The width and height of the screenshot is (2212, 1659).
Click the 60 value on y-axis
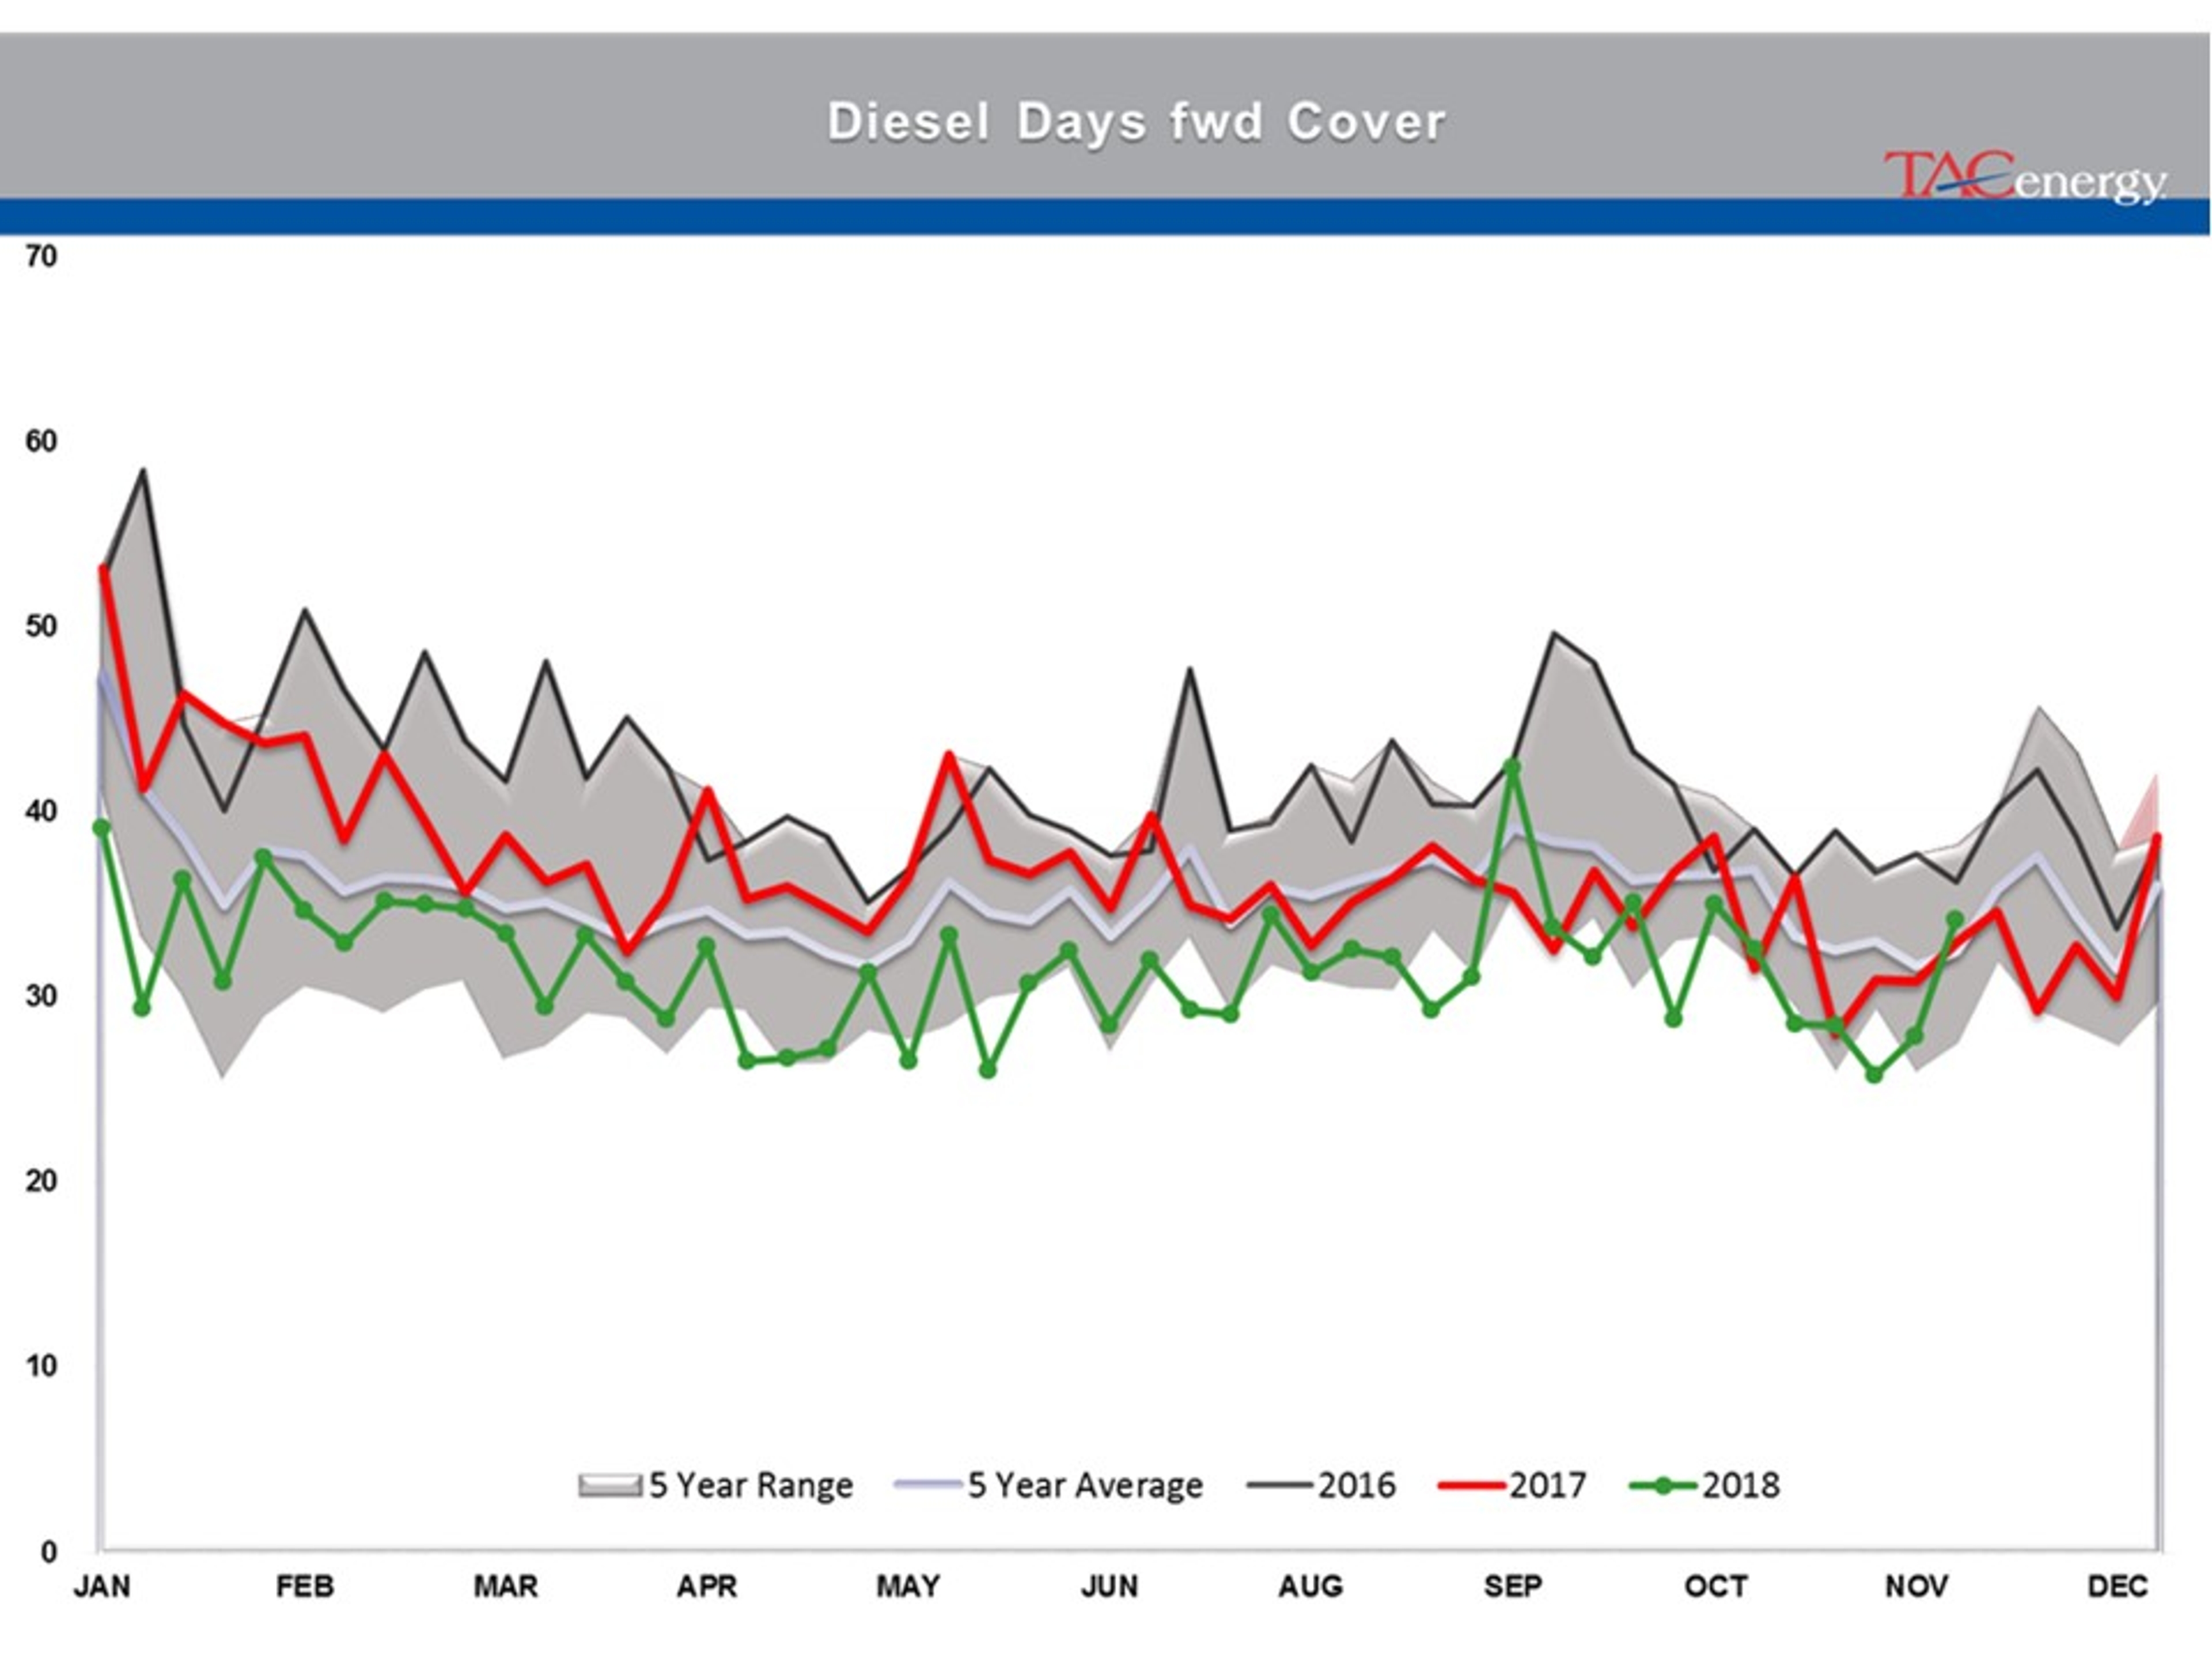[x=42, y=441]
